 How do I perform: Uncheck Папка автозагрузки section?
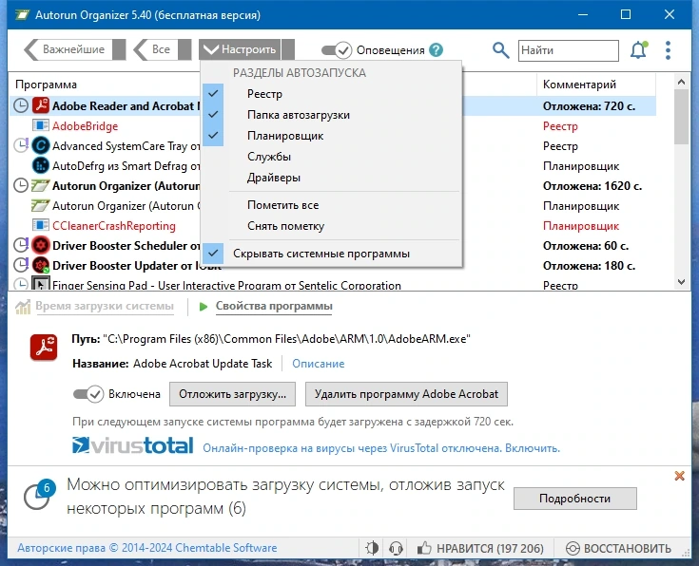click(332, 115)
